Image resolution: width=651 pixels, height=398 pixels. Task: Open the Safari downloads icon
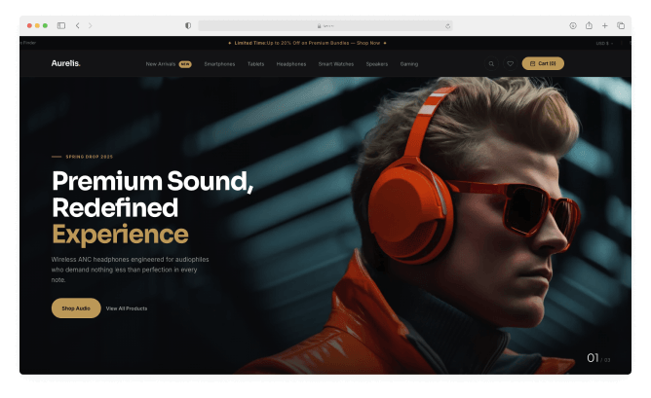[x=573, y=25]
